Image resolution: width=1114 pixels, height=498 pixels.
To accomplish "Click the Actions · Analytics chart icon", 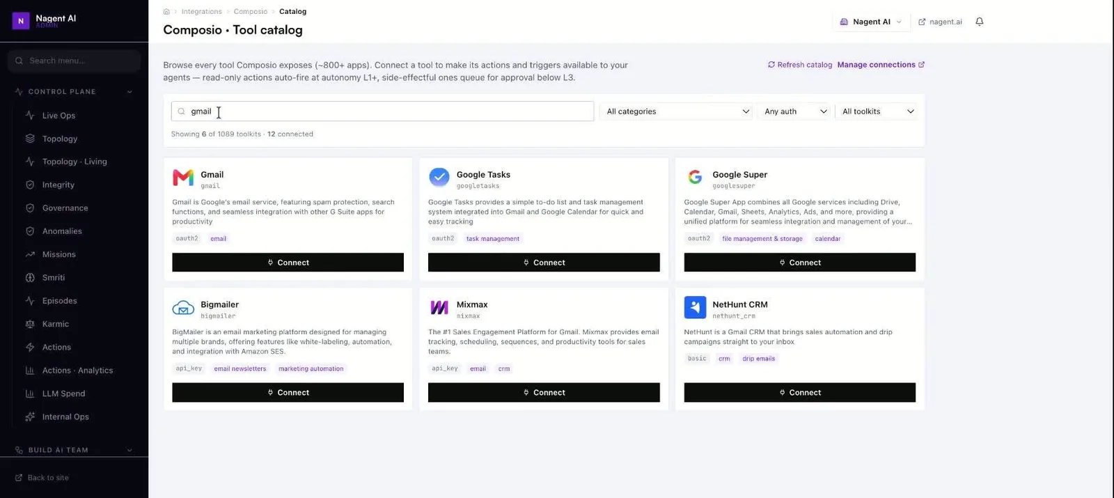I will tap(30, 371).
